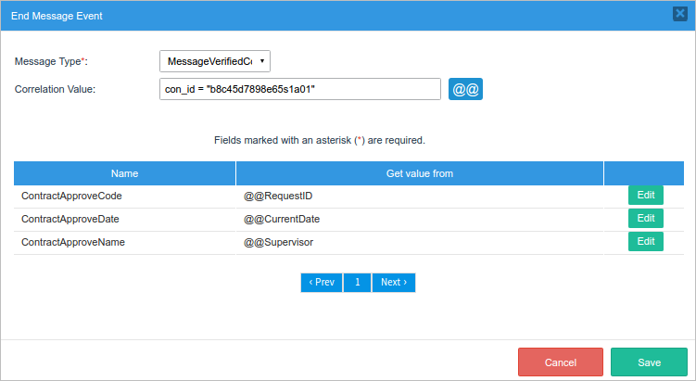
Task: Select the ContractApproveDate name cell
Action: point(70,220)
